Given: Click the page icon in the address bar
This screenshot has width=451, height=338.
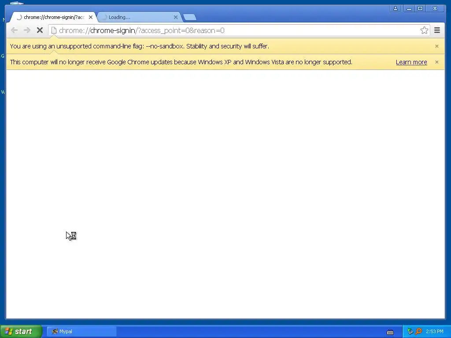Looking at the screenshot, I should [x=54, y=30].
